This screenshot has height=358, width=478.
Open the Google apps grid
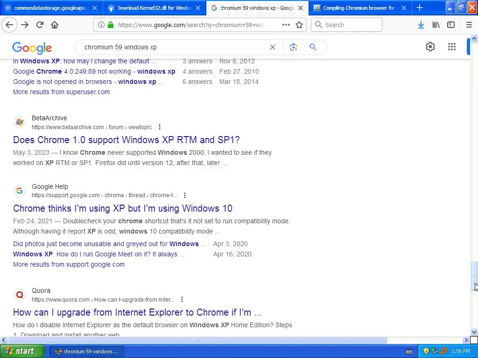click(x=452, y=47)
